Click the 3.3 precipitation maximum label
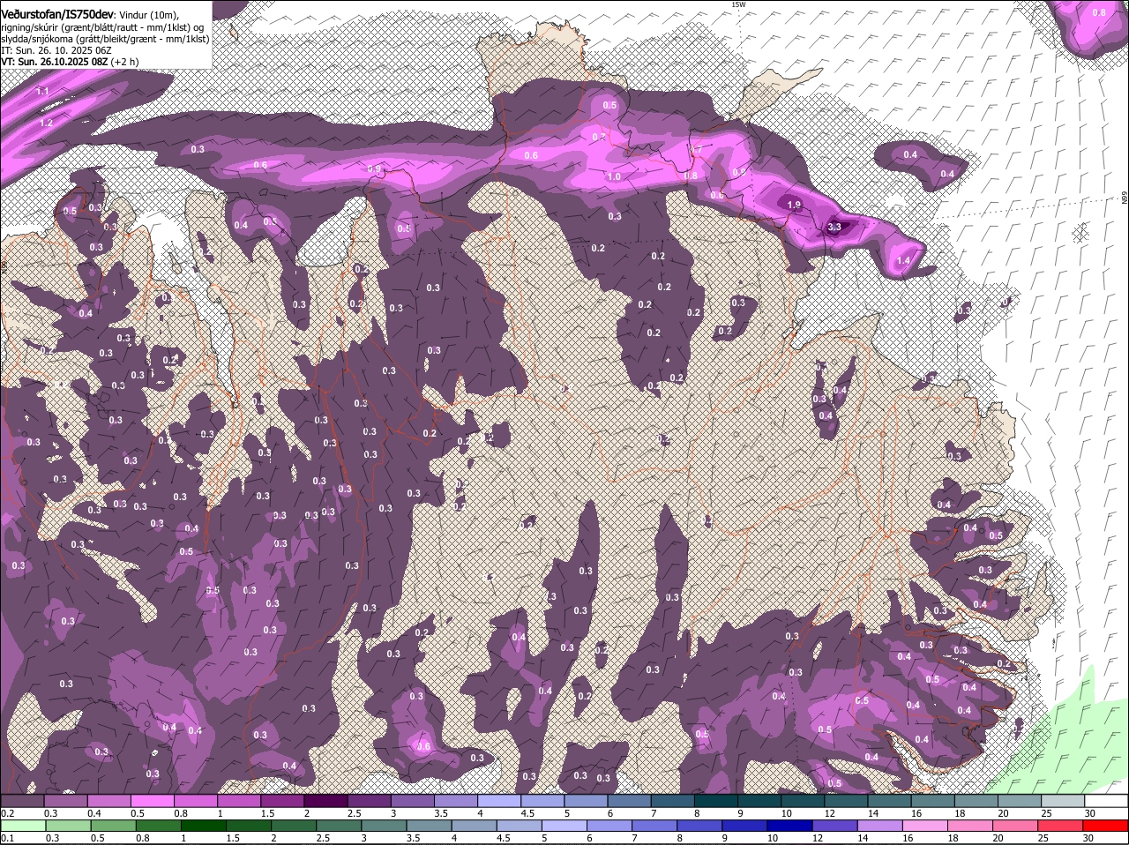Screen dimensions: 1129x845 834,227
